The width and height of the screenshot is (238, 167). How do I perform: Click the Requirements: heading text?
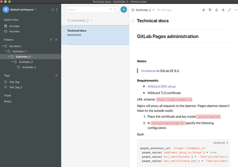[148, 81]
